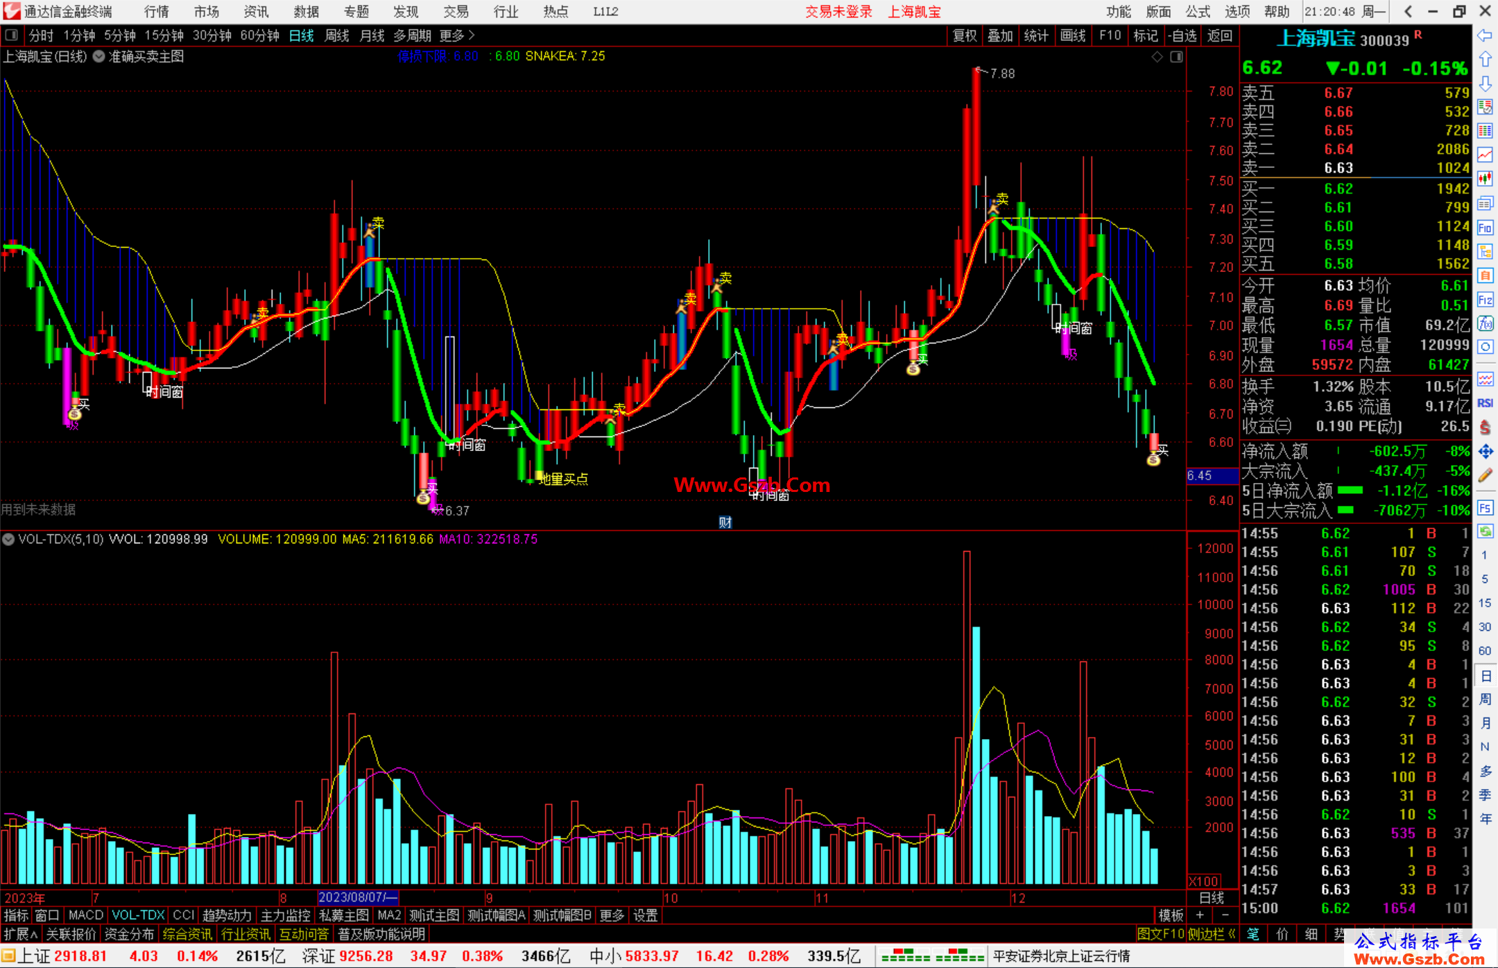Open the 模板 template dropdown
The image size is (1498, 968).
[1171, 915]
